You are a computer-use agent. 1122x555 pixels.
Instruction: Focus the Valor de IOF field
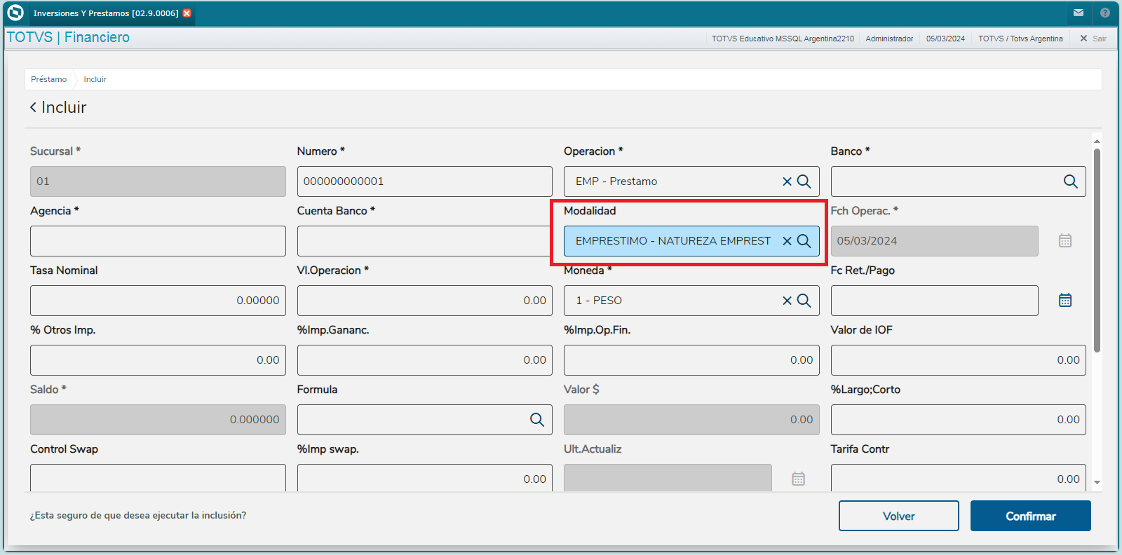[x=959, y=360]
